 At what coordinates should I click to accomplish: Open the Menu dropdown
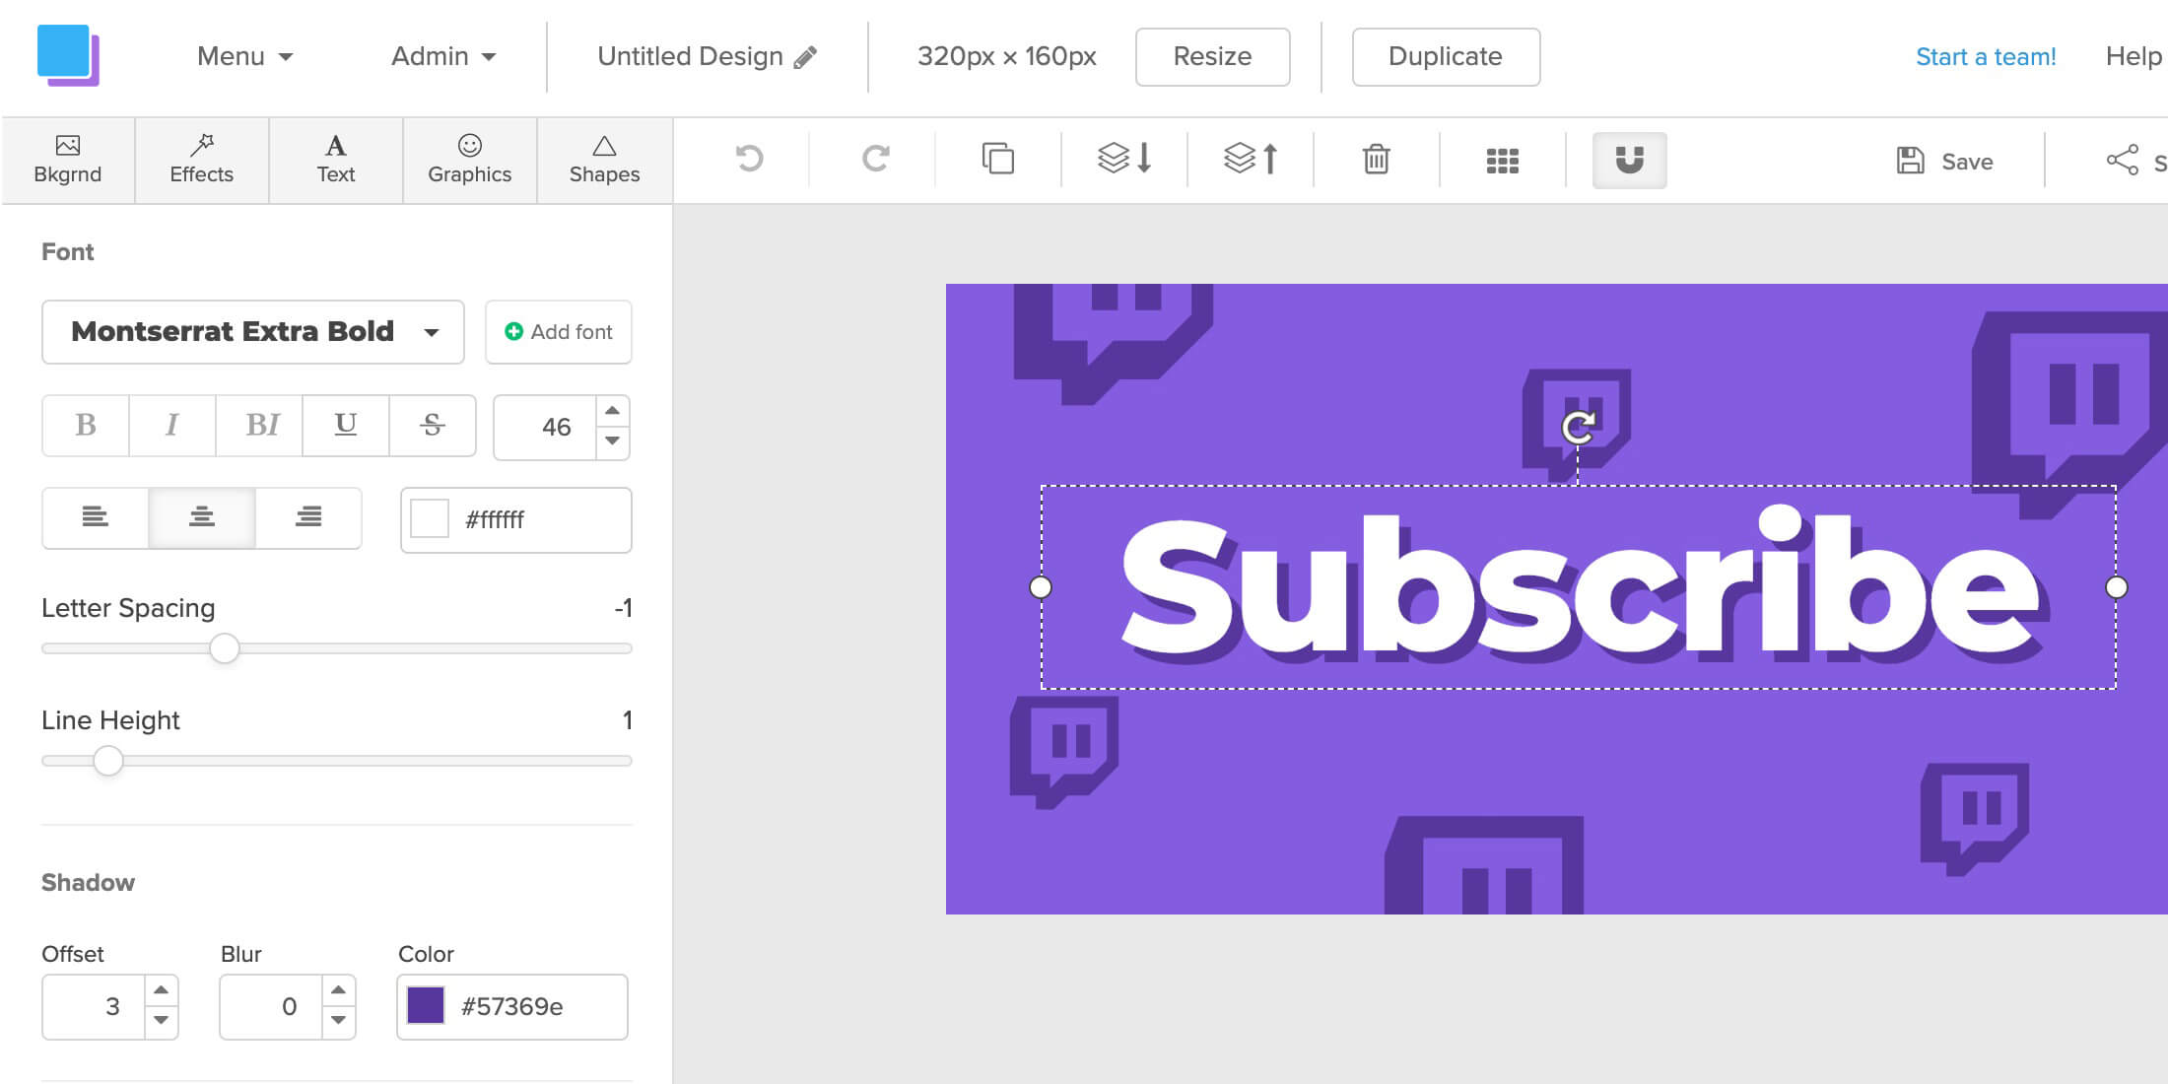pyautogui.click(x=244, y=56)
